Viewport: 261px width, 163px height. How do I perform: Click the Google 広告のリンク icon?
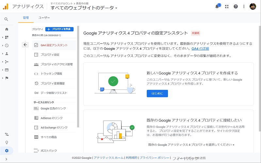click(x=36, y=108)
